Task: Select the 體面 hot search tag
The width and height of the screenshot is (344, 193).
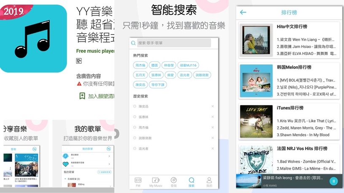Action: 154,65
